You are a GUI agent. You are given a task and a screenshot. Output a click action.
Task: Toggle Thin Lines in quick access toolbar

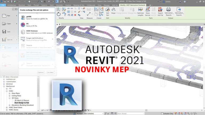pos(57,2)
